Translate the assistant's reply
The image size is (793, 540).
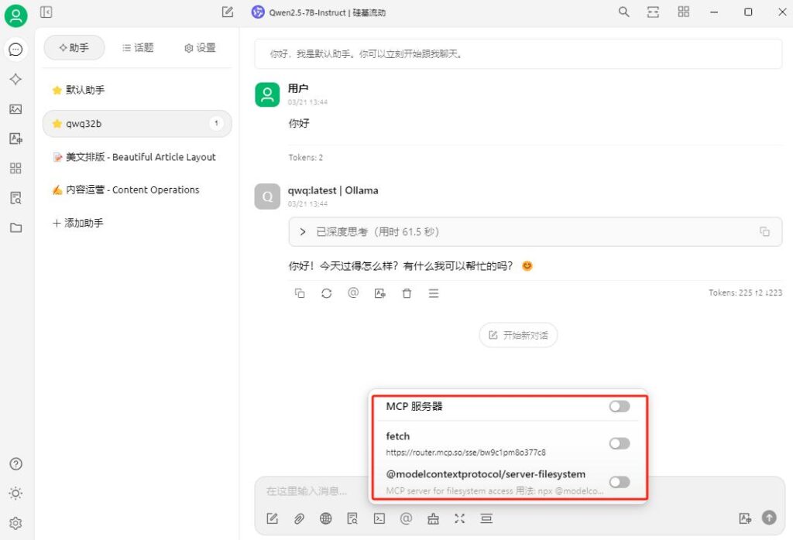tap(379, 293)
